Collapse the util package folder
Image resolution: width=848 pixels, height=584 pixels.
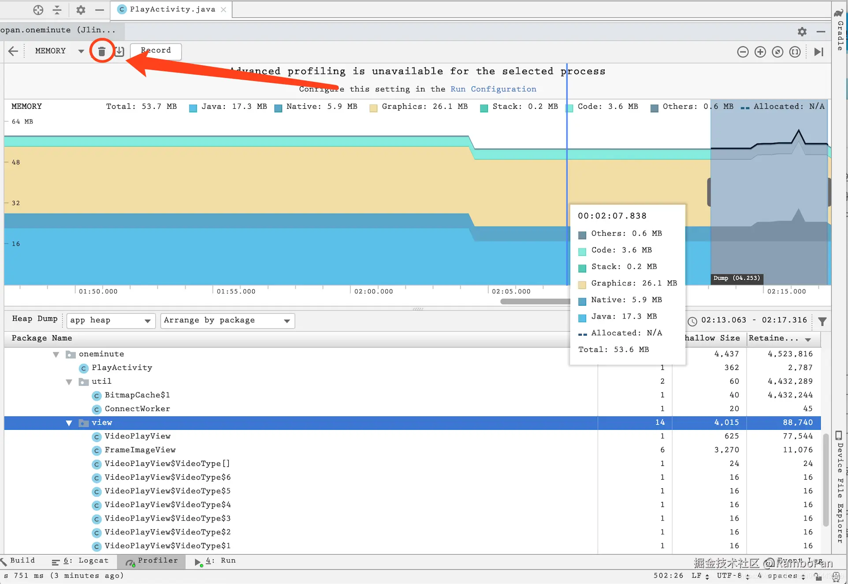point(69,382)
